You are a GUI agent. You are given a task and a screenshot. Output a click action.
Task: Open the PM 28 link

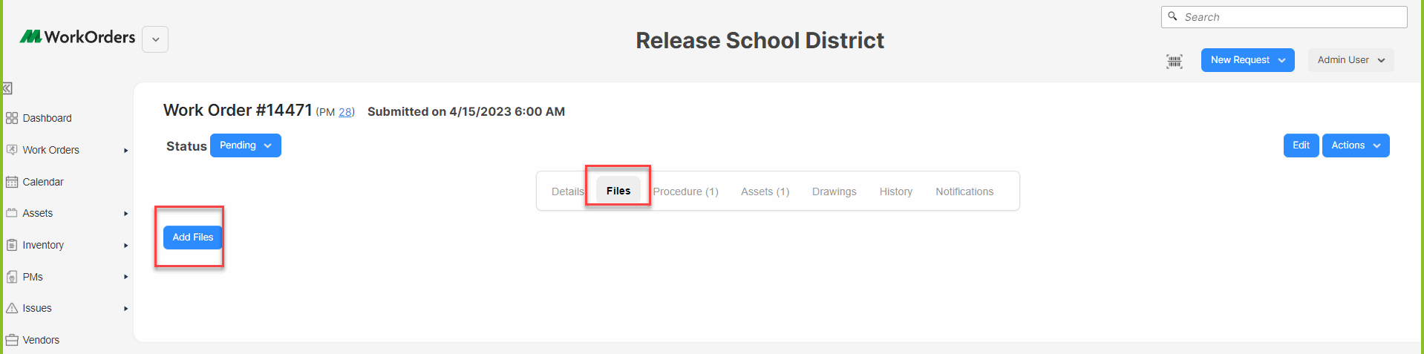(x=345, y=112)
